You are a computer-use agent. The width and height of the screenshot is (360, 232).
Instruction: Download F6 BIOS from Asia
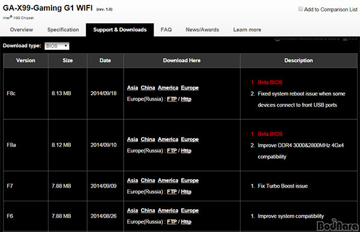133,210
